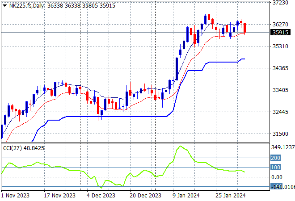Click the 4 Dec 2023 date label
Image resolution: width=295 pixels, height=201 pixels.
101,195
